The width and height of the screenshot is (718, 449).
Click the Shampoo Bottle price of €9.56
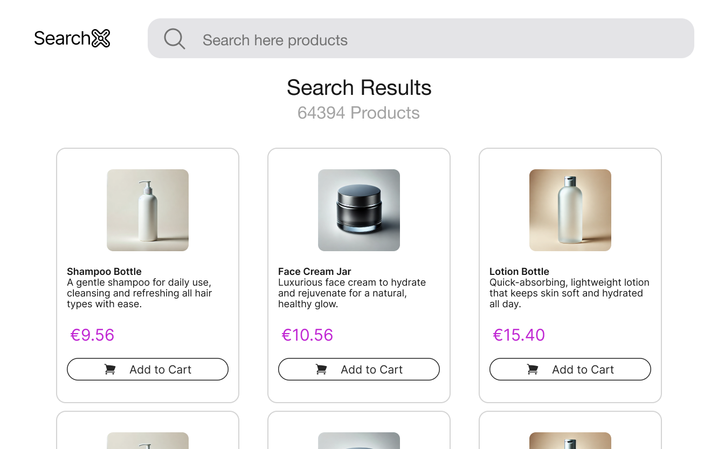[x=92, y=335]
